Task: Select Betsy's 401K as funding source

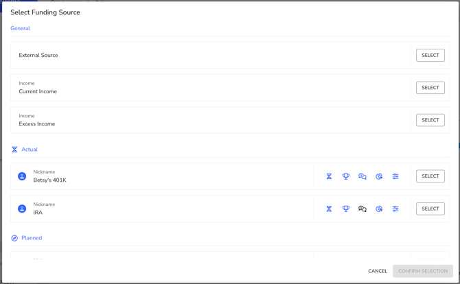Action: (x=430, y=176)
